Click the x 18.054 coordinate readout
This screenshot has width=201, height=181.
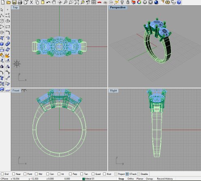point(15,179)
